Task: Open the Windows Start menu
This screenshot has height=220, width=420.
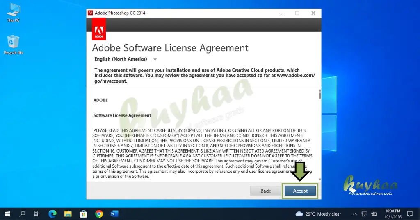Action: [x=7, y=214]
